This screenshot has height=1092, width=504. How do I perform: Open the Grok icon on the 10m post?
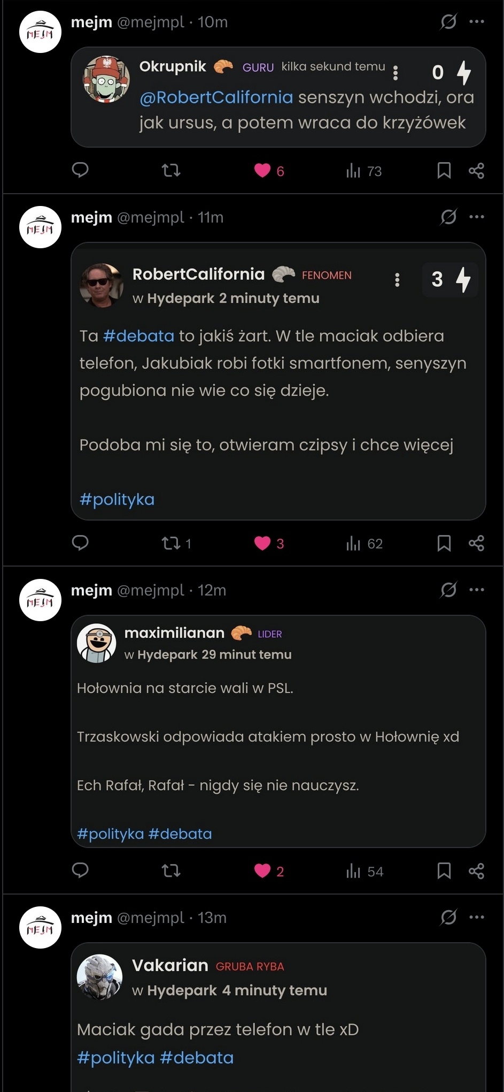448,22
